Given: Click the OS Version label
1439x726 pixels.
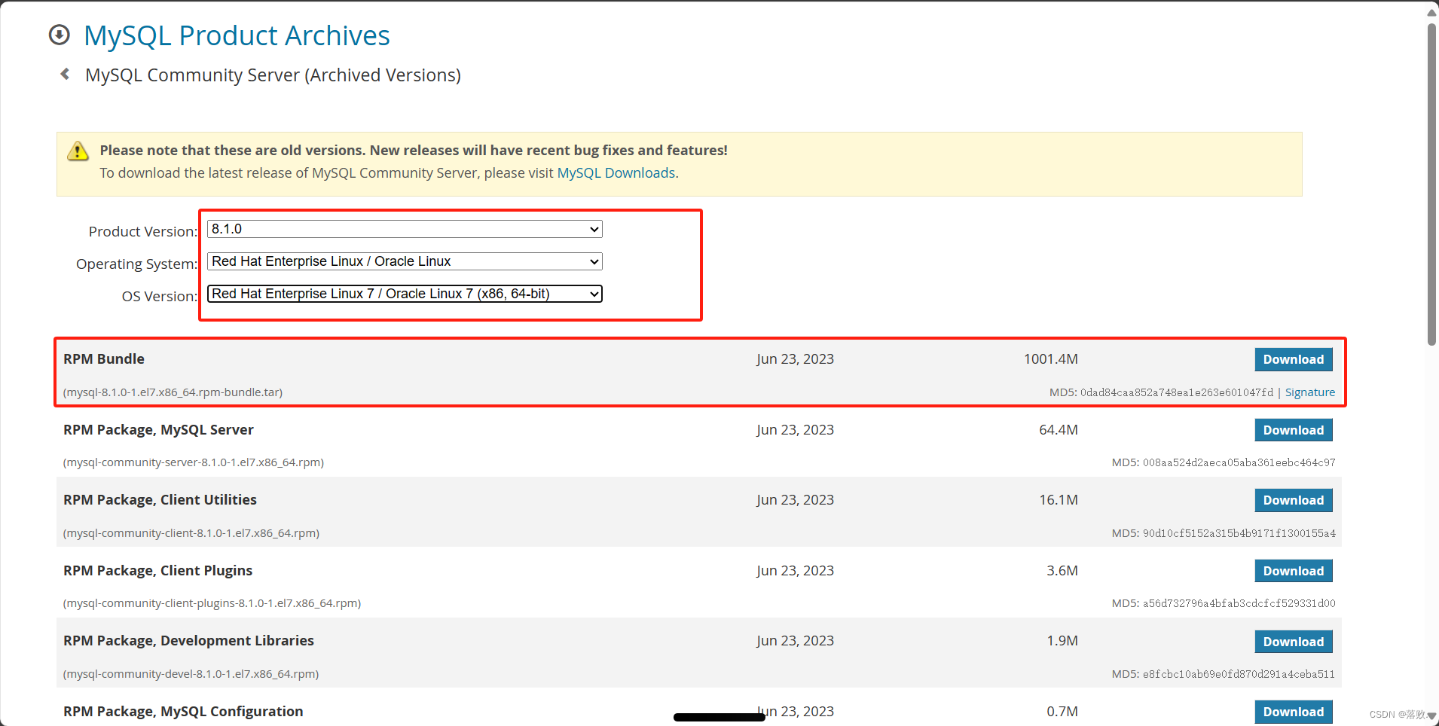Looking at the screenshot, I should click(x=160, y=297).
